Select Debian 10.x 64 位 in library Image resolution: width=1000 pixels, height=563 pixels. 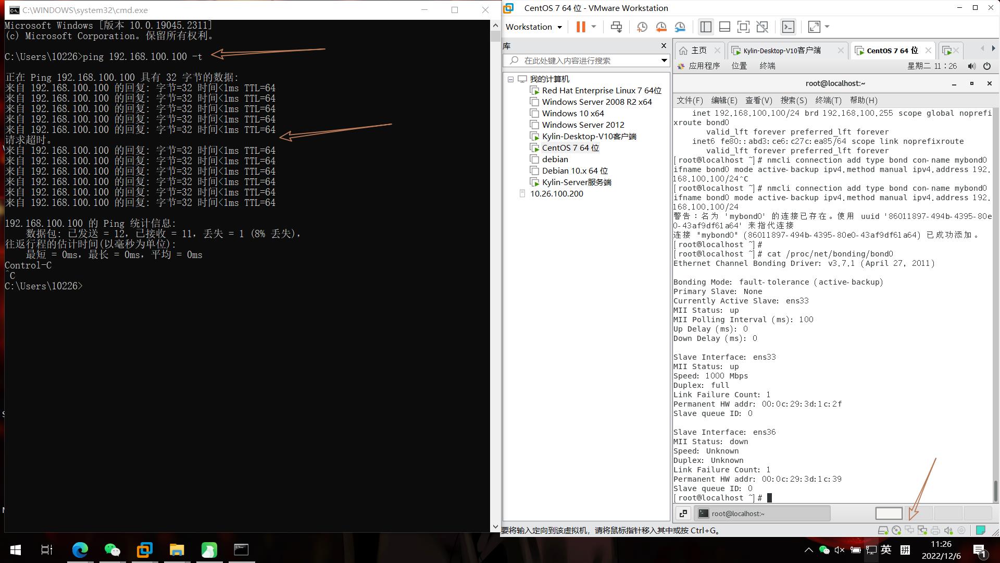574,171
